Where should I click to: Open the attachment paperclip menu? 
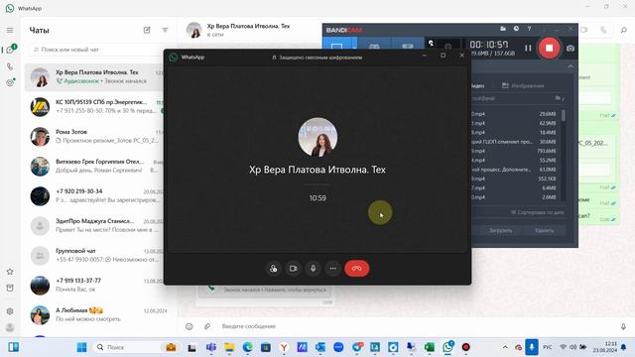(207, 326)
